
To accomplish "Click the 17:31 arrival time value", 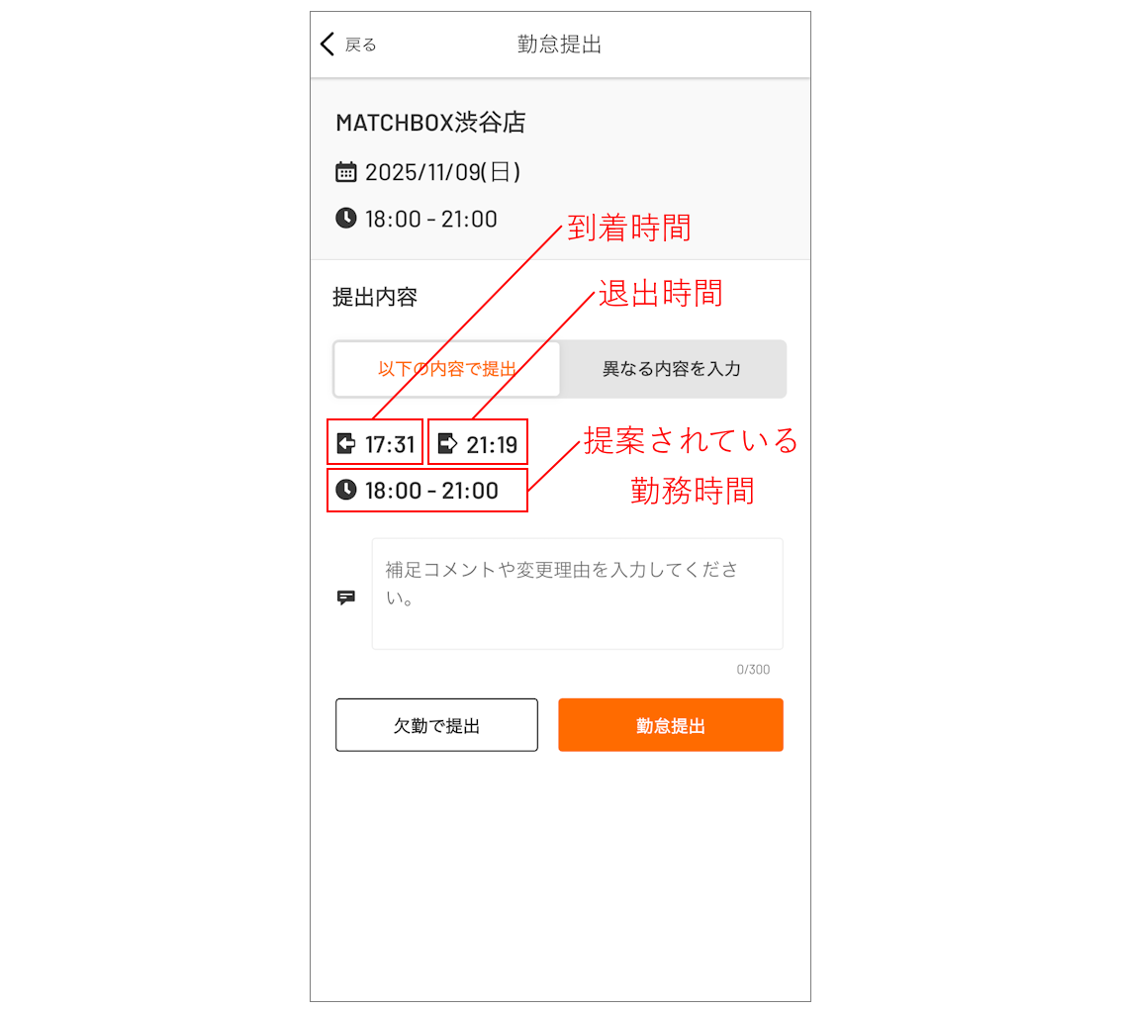I will pos(390,445).
